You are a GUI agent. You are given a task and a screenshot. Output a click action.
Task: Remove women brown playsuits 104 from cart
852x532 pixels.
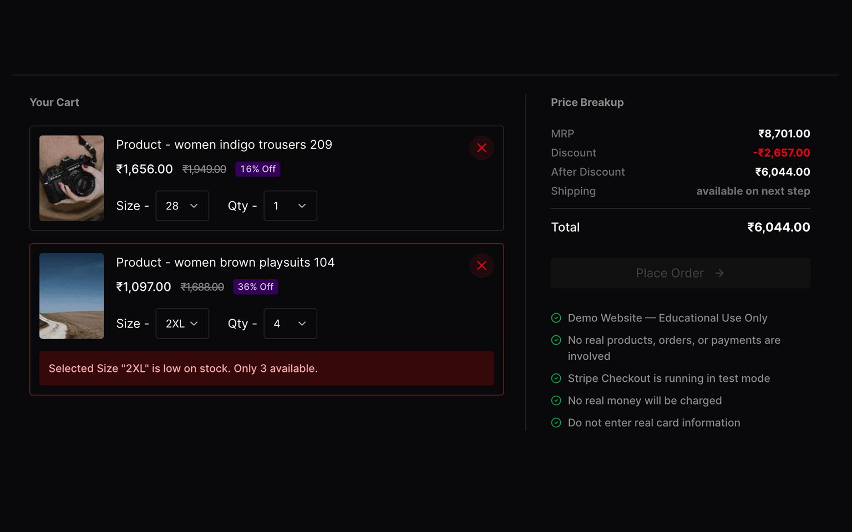[x=481, y=265]
